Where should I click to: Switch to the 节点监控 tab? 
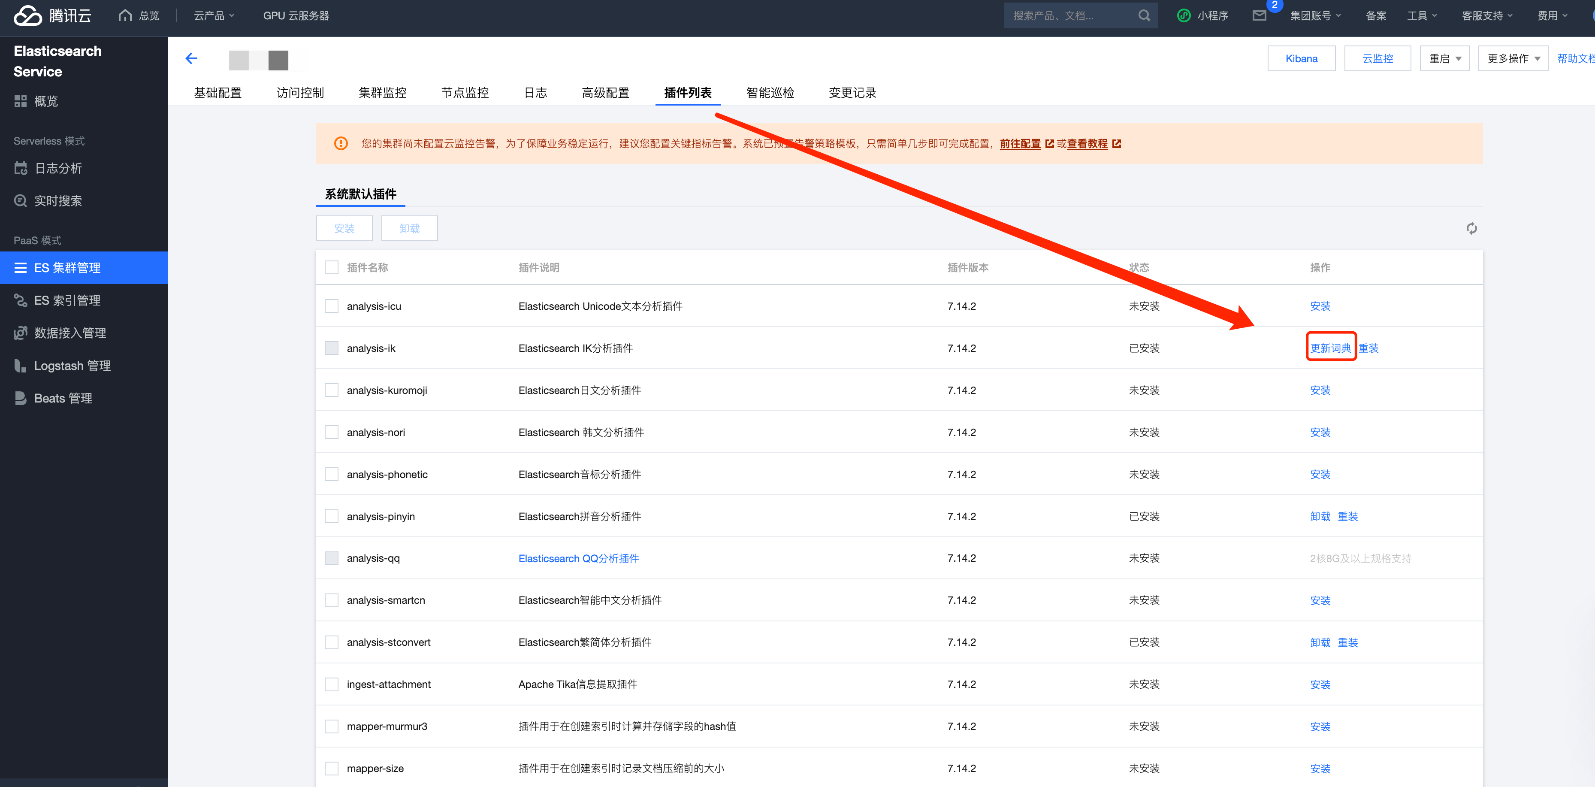point(464,93)
